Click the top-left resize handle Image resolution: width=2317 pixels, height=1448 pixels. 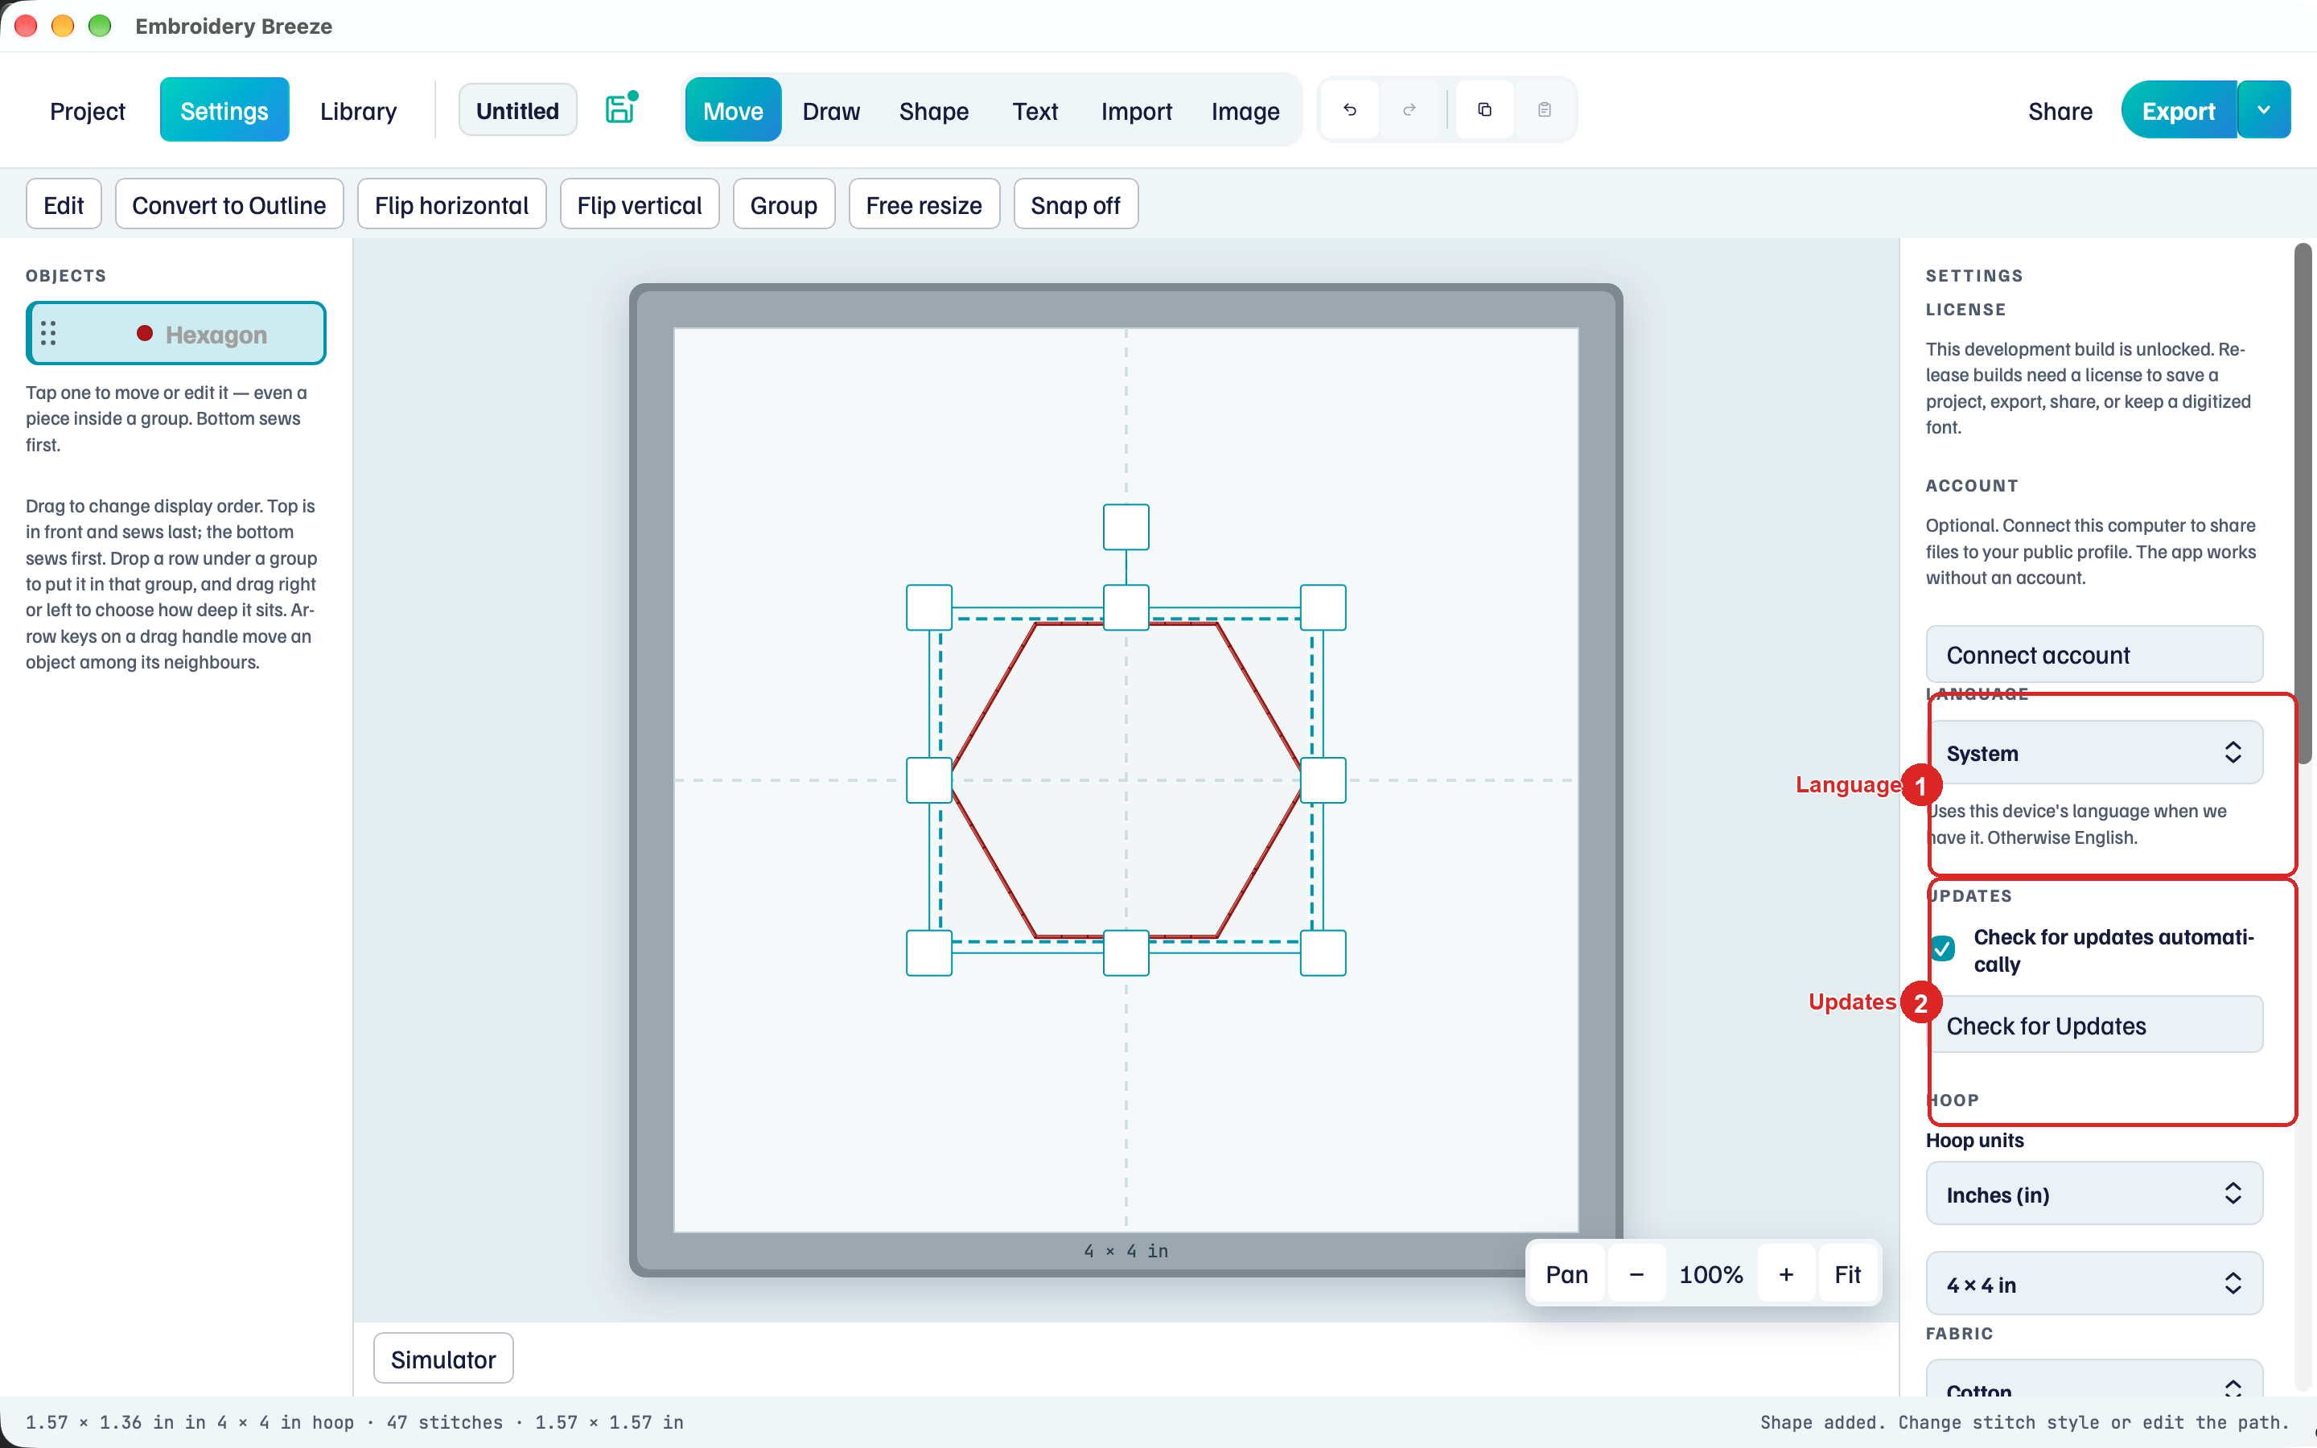coord(928,607)
